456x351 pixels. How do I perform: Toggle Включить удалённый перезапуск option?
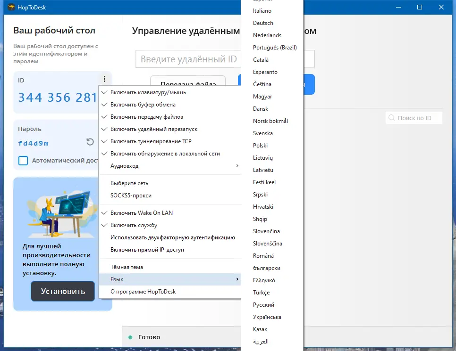point(170,129)
